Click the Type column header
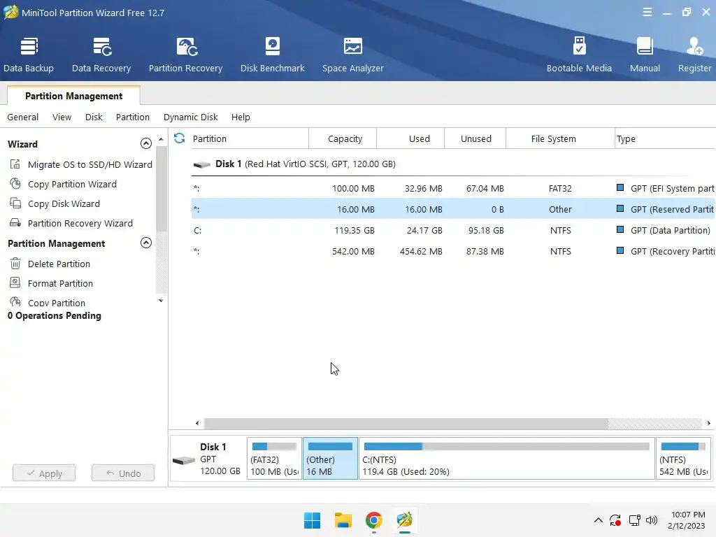The width and height of the screenshot is (716, 537). [666, 138]
